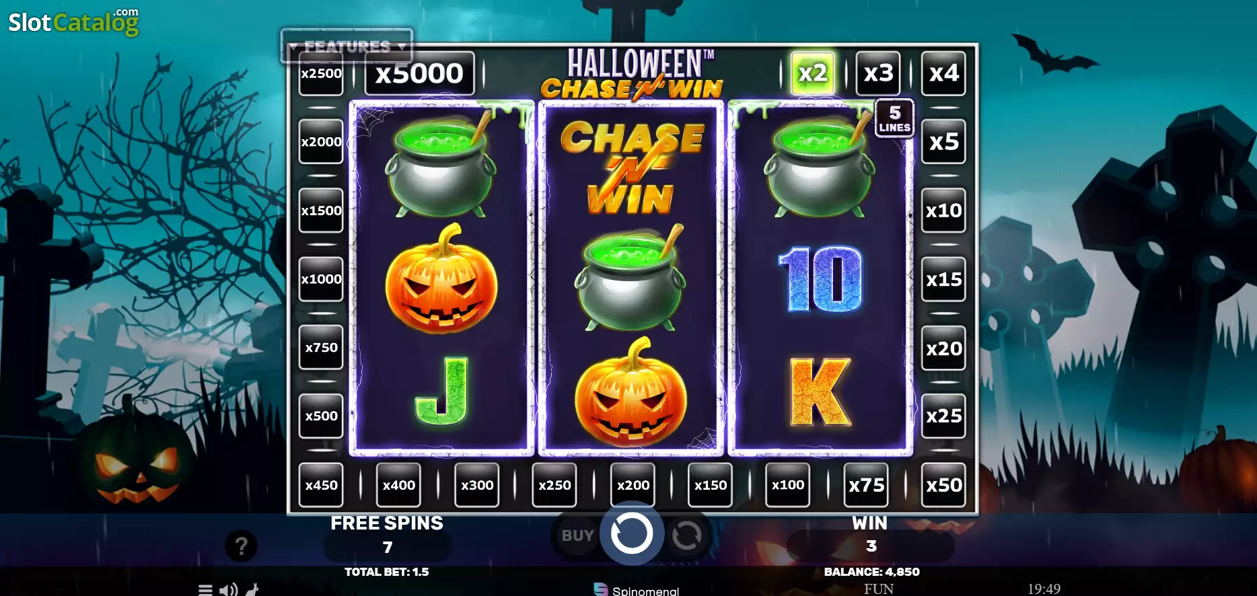Image resolution: width=1257 pixels, height=596 pixels.
Task: Click the blue 10 symbol
Action: (x=821, y=278)
